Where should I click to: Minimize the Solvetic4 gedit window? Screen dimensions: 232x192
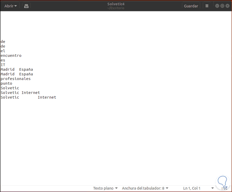click(x=217, y=6)
